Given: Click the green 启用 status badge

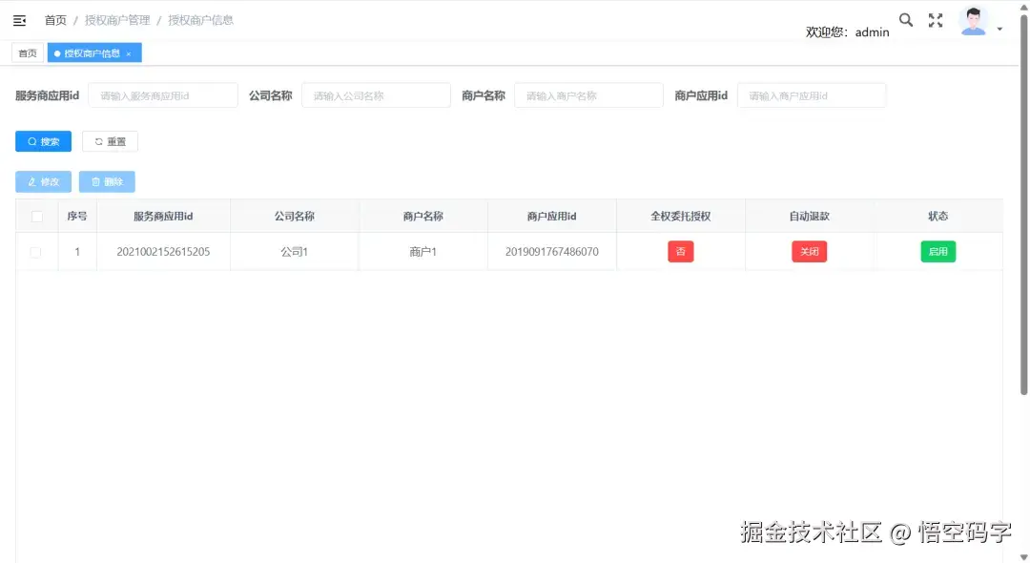Looking at the screenshot, I should (x=937, y=251).
